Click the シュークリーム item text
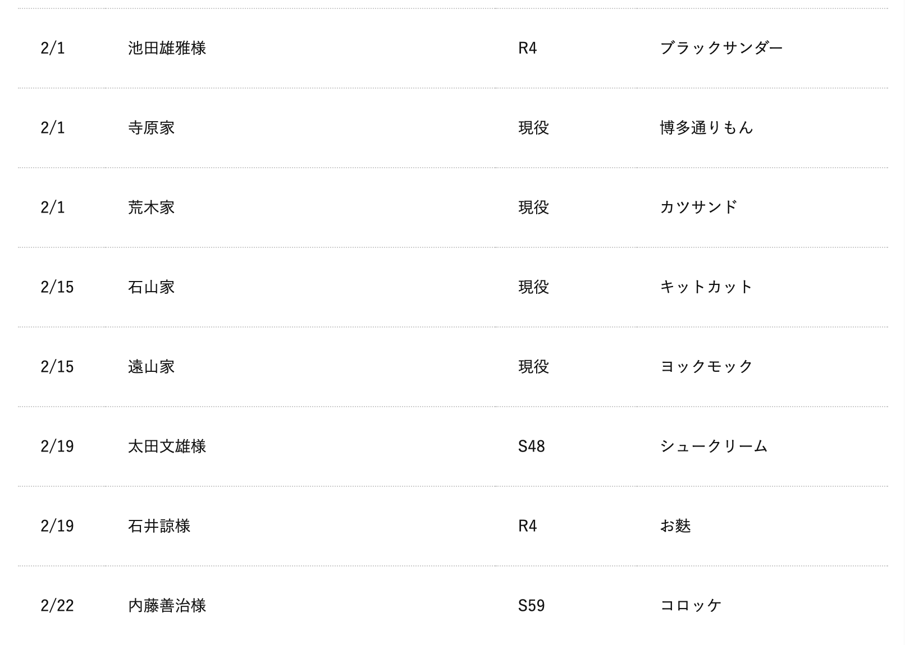Screen dimensions: 905x645 click(714, 446)
